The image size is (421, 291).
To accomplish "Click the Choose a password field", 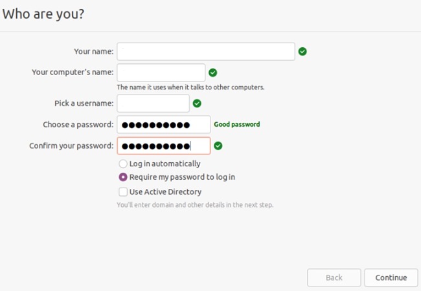I will 164,124.
